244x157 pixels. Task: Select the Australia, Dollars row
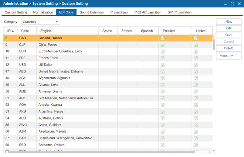51,118
